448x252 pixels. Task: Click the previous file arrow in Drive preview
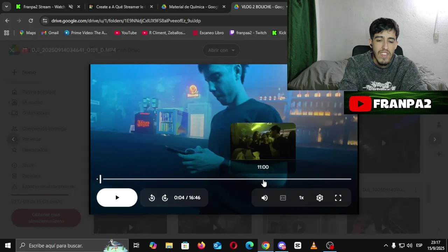click(x=13, y=139)
